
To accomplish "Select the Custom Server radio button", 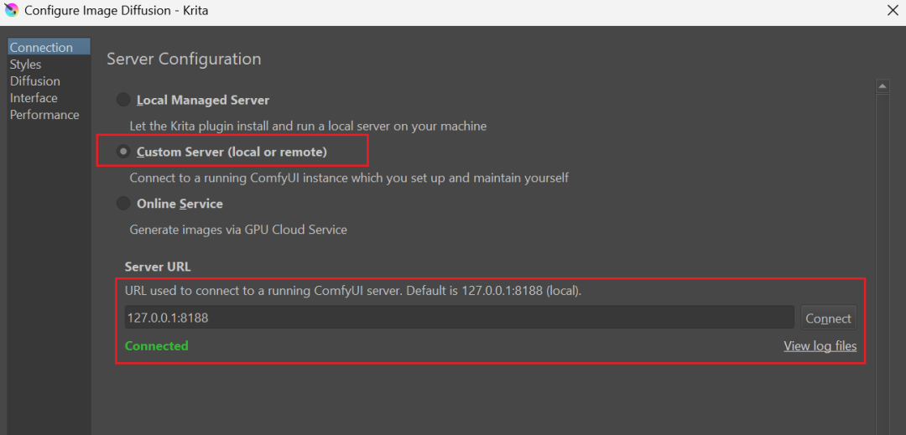I will pyautogui.click(x=123, y=152).
